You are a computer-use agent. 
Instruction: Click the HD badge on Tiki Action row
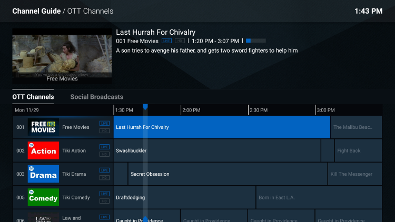pos(105,154)
